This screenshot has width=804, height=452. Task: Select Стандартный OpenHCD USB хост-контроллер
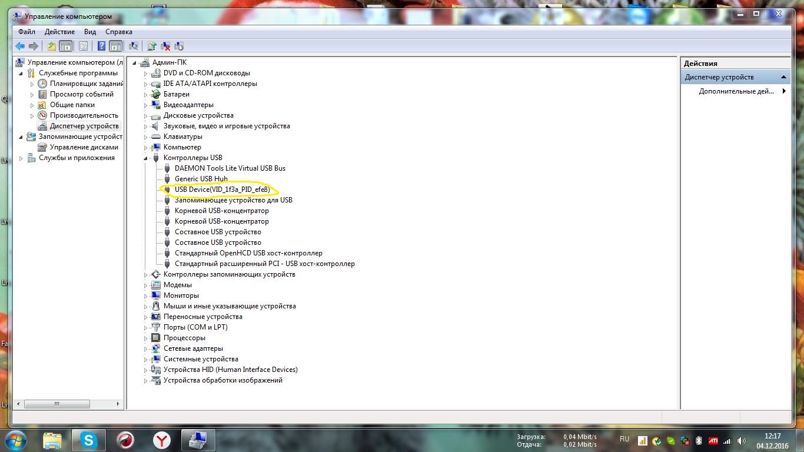(248, 253)
